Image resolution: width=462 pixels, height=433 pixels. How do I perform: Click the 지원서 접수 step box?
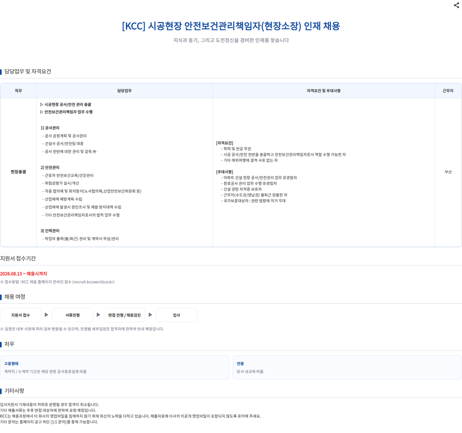tap(21, 315)
